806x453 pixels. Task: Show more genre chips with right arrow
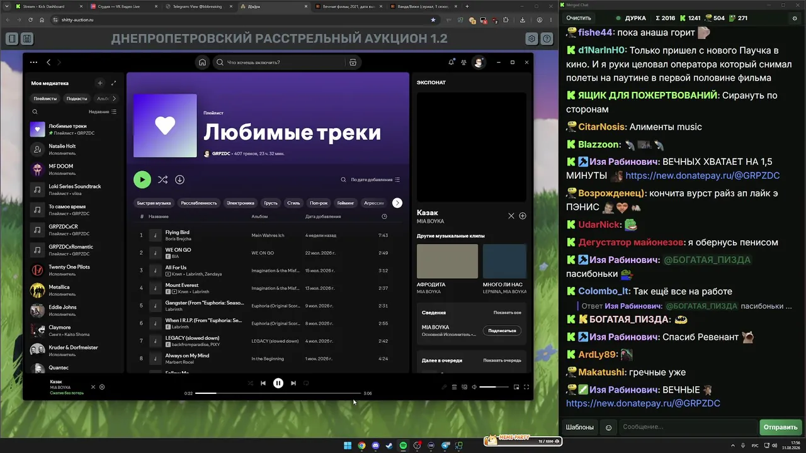tap(397, 203)
